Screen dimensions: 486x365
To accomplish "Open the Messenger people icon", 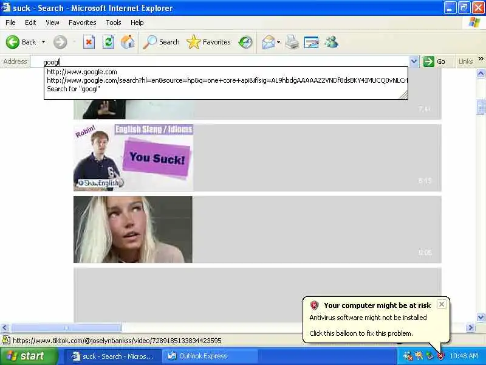I will (x=331, y=42).
